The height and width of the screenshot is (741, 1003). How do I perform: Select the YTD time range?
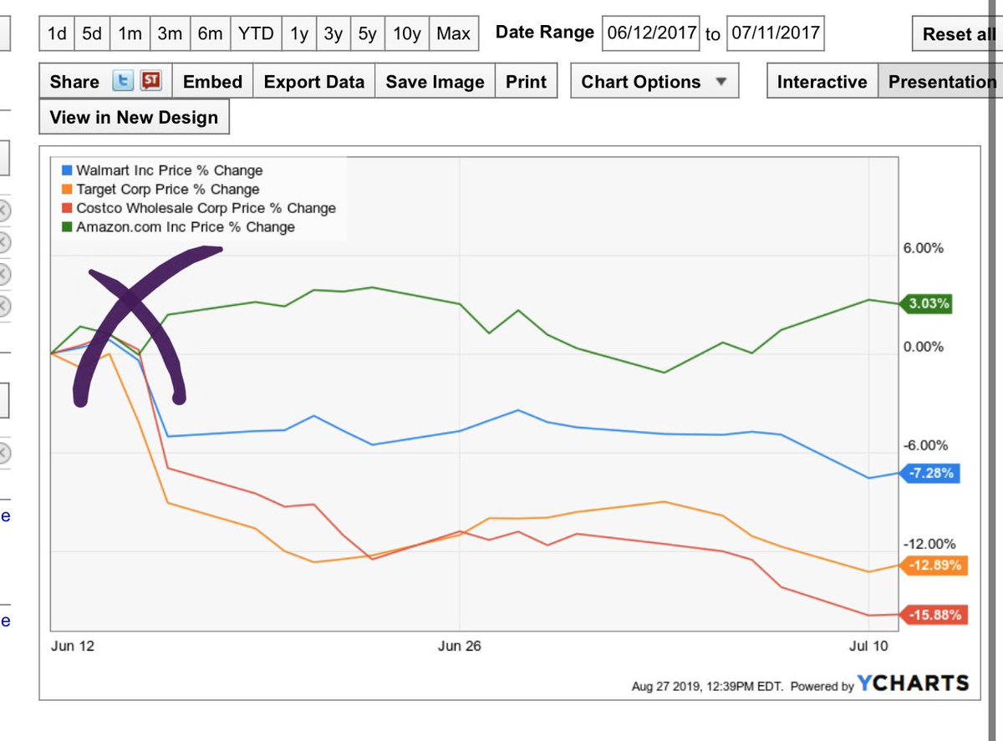[x=256, y=34]
